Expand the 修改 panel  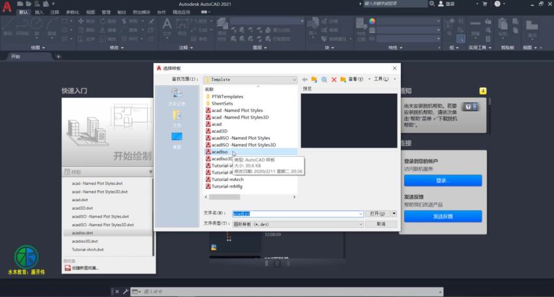click(117, 48)
